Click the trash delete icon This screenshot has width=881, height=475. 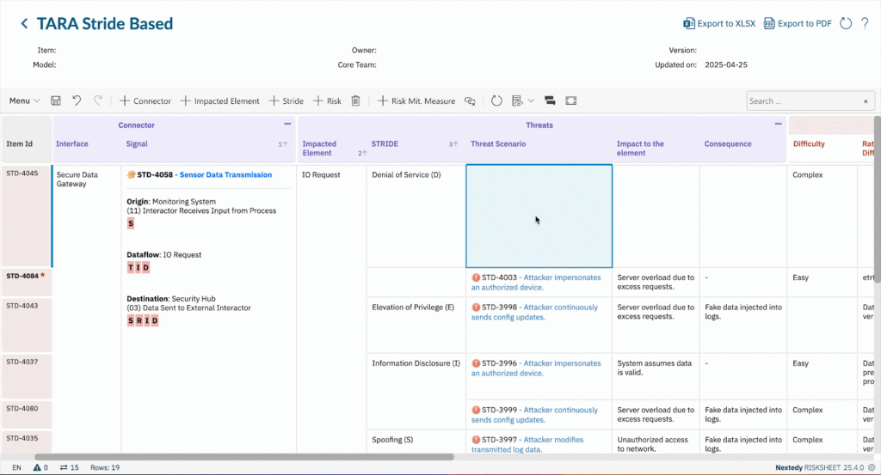pyautogui.click(x=356, y=100)
